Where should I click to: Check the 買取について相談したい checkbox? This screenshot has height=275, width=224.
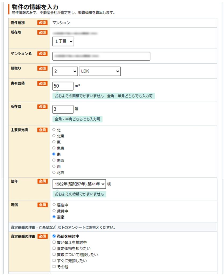click(x=54, y=254)
